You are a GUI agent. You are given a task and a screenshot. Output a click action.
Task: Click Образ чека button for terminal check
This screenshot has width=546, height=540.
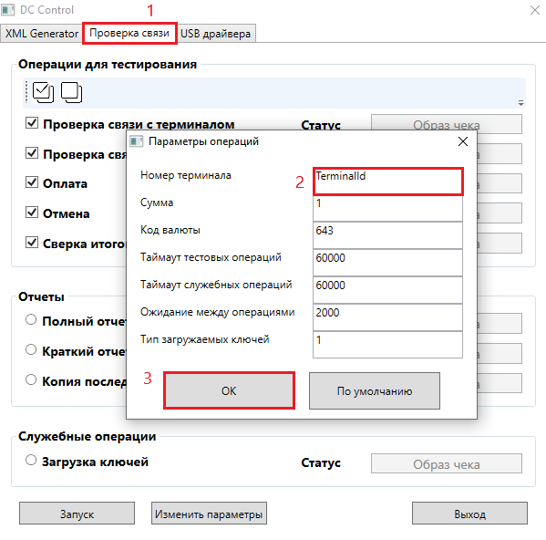[447, 124]
